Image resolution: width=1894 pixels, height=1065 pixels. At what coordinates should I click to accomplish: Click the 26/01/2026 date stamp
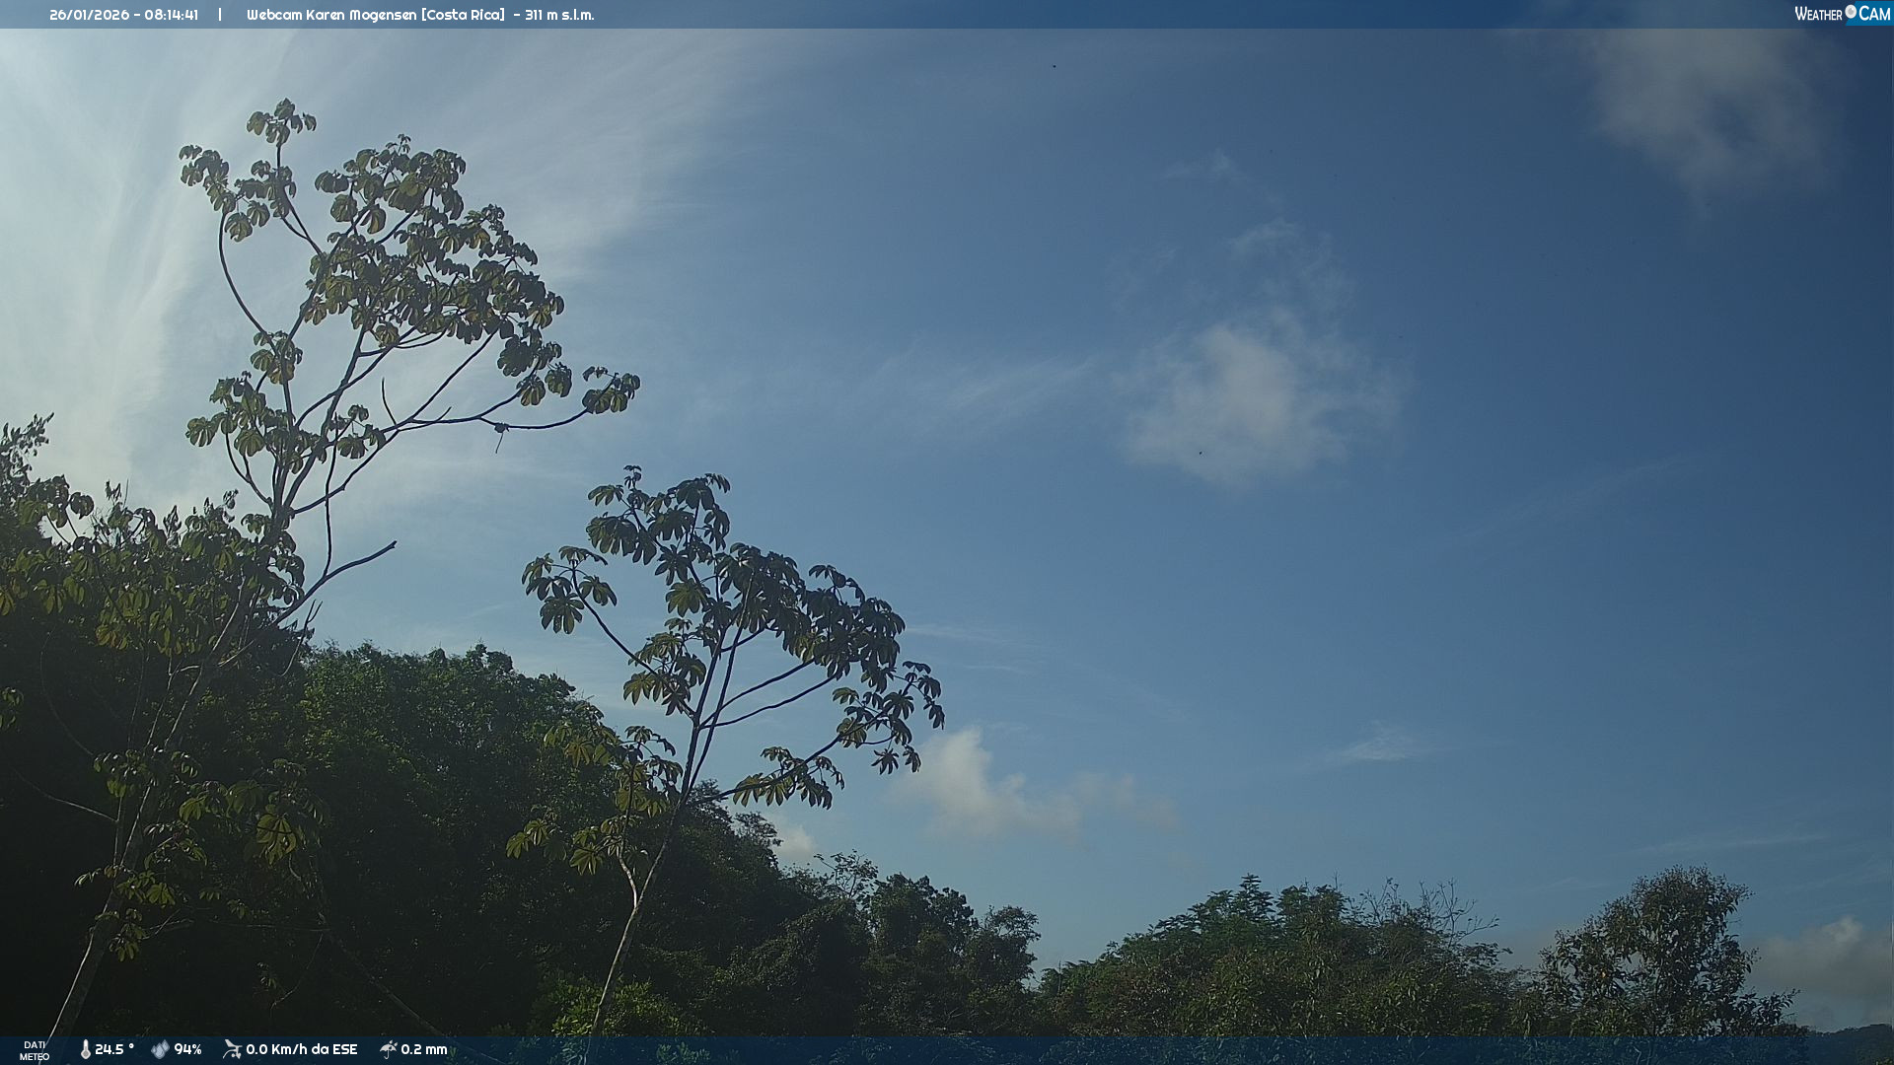click(89, 15)
